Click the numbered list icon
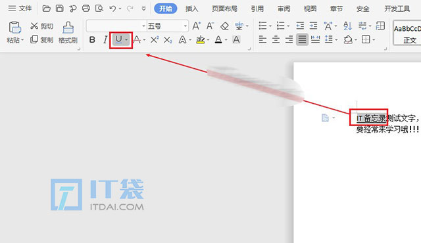Screen dimensions: 421x243 pos(281,26)
